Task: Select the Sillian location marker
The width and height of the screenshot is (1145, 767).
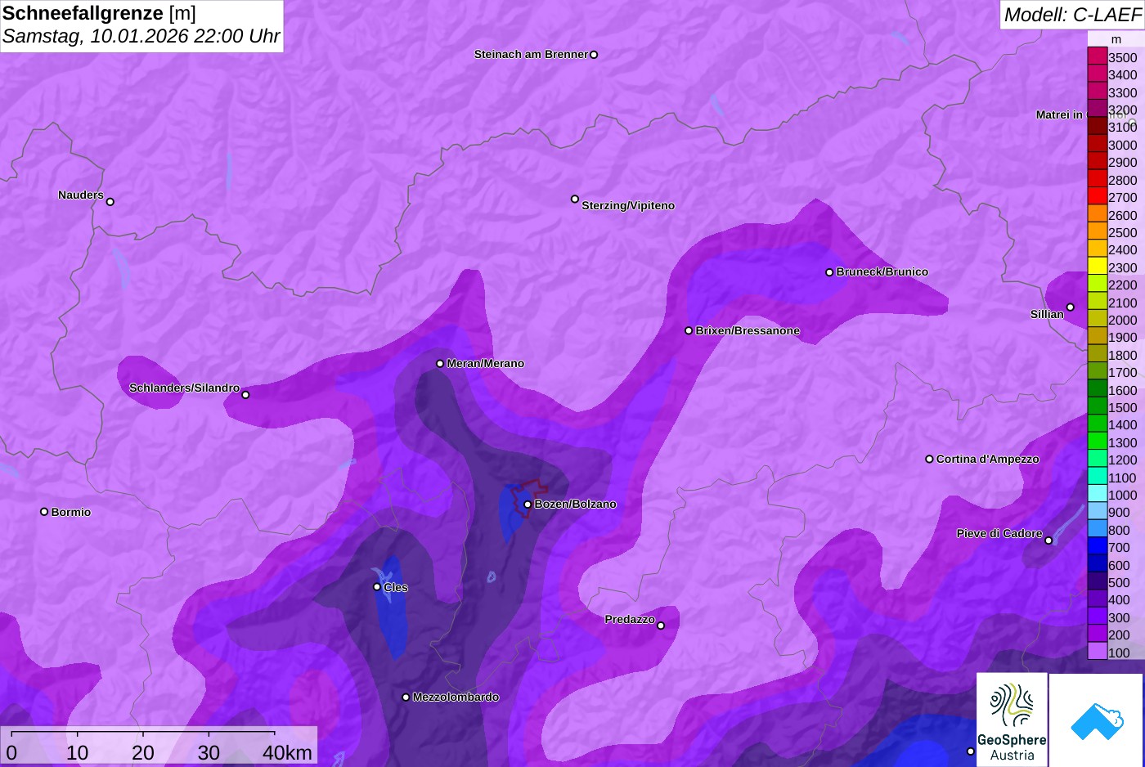Action: 1071,307
